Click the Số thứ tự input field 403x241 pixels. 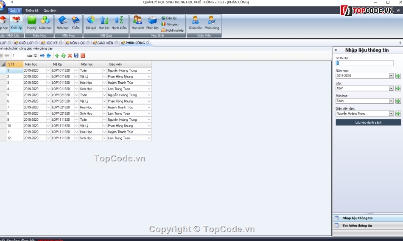[365, 64]
